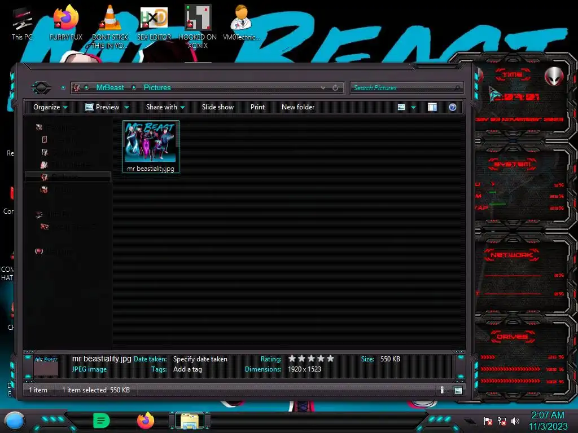Set rating to one star
Viewport: 578px width, 433px height.
tap(292, 359)
